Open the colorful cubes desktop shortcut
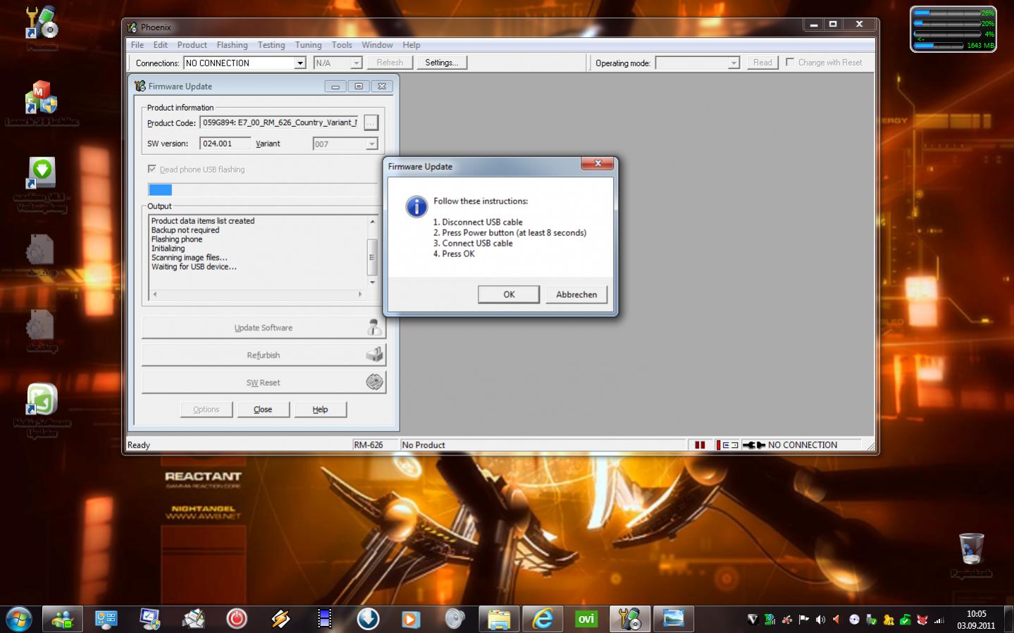This screenshot has height=633, width=1014. point(42,103)
